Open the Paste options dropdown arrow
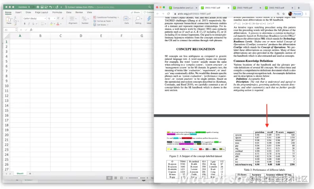Image resolution: width=314 pixels, height=189 pixels. [12, 19]
